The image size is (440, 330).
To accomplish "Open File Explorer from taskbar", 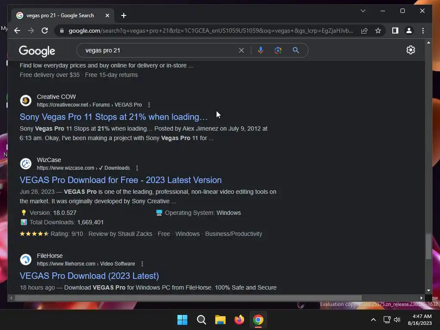I will pos(220,320).
